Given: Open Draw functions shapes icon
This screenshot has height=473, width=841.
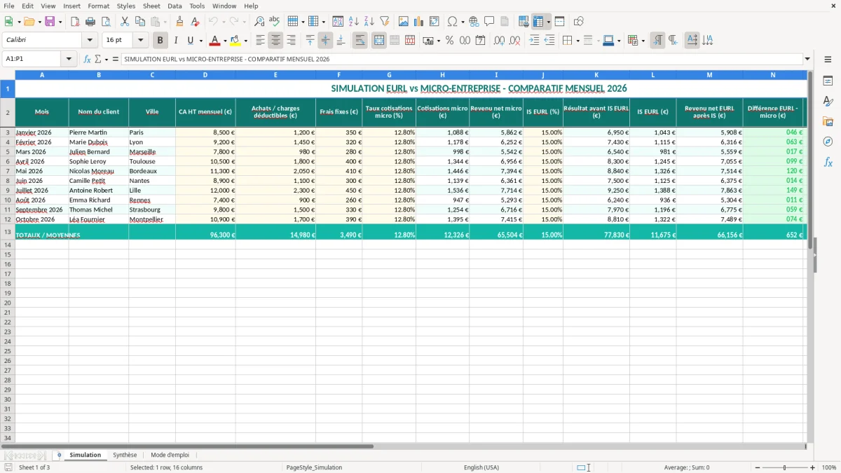Looking at the screenshot, I should (578, 22).
